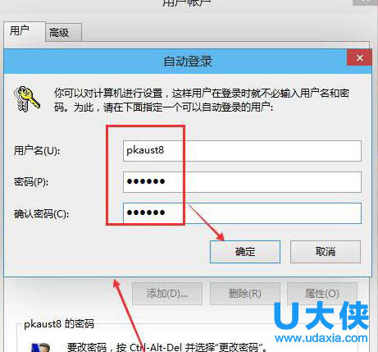The image size is (378, 352).
Task: Click the 用户名(U): label
Action: tap(37, 151)
